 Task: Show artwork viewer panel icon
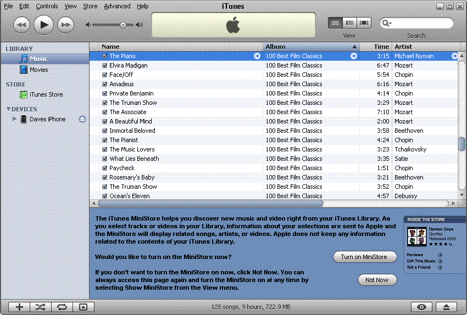tap(84, 307)
